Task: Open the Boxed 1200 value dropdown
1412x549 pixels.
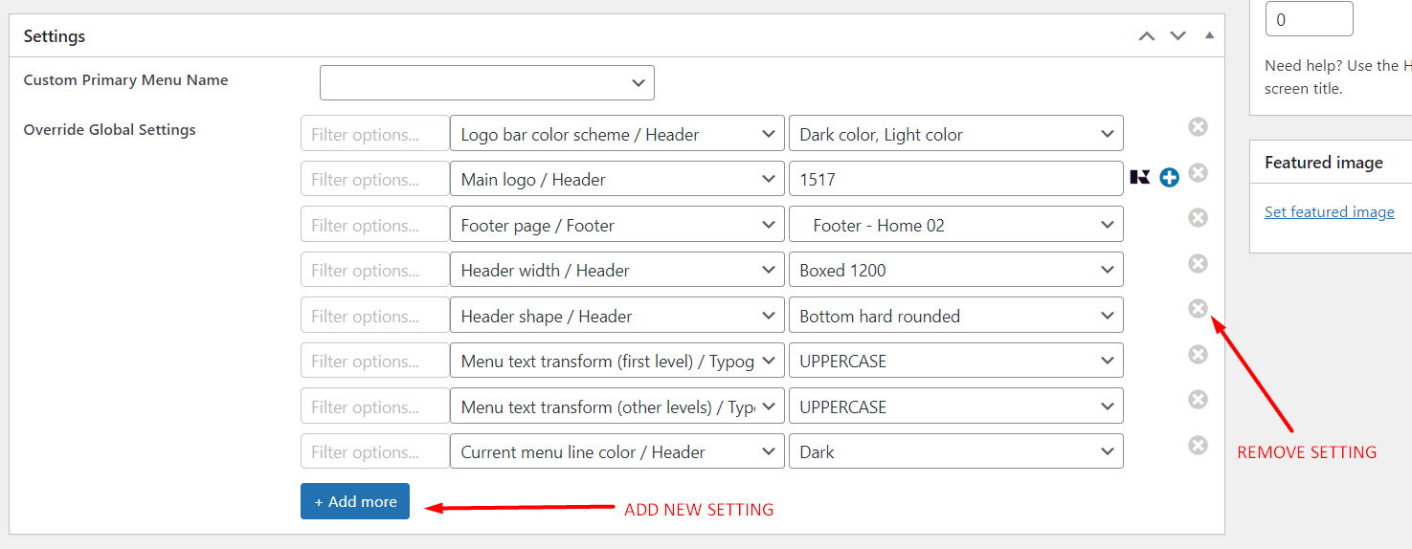Action: click(956, 270)
